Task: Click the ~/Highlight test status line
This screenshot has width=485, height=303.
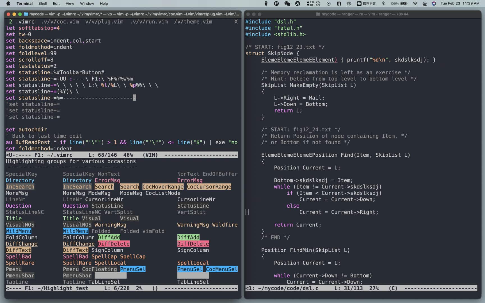Action: [122, 288]
